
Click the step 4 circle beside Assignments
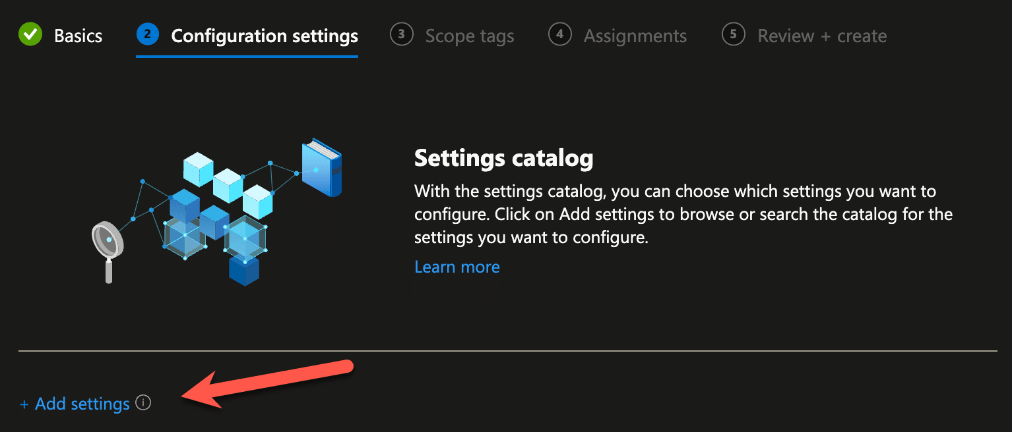pos(559,35)
